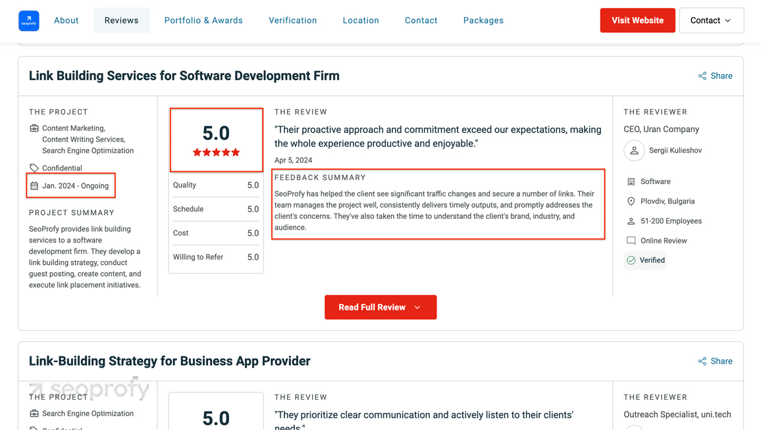Image resolution: width=761 pixels, height=430 pixels.
Task: Select the Reviews tab
Action: pos(121,20)
